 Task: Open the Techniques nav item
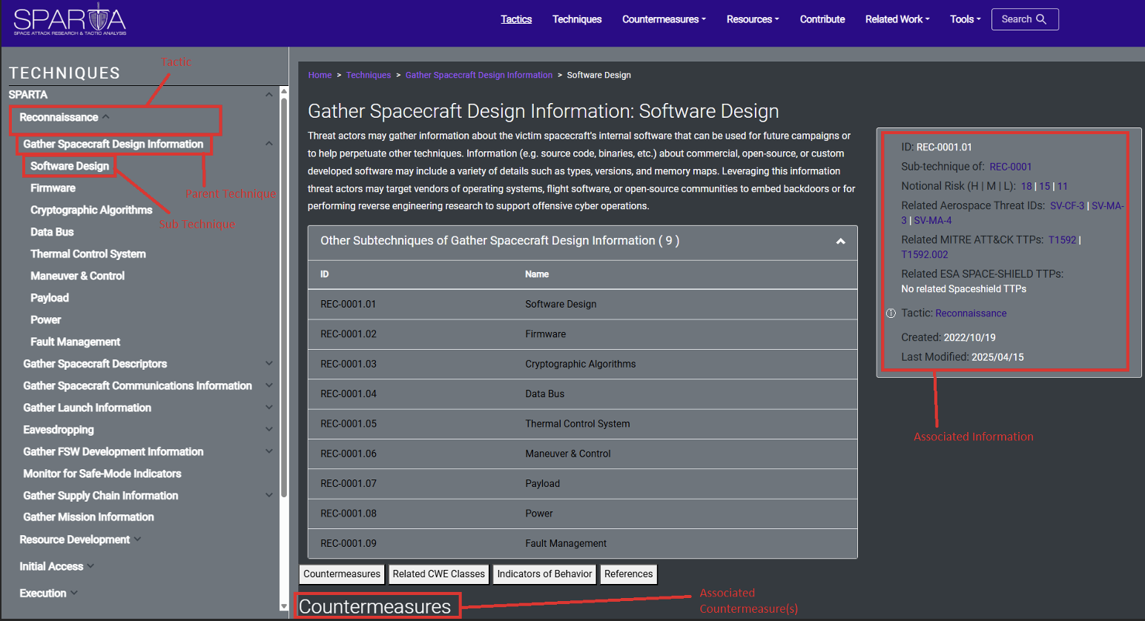(x=577, y=19)
